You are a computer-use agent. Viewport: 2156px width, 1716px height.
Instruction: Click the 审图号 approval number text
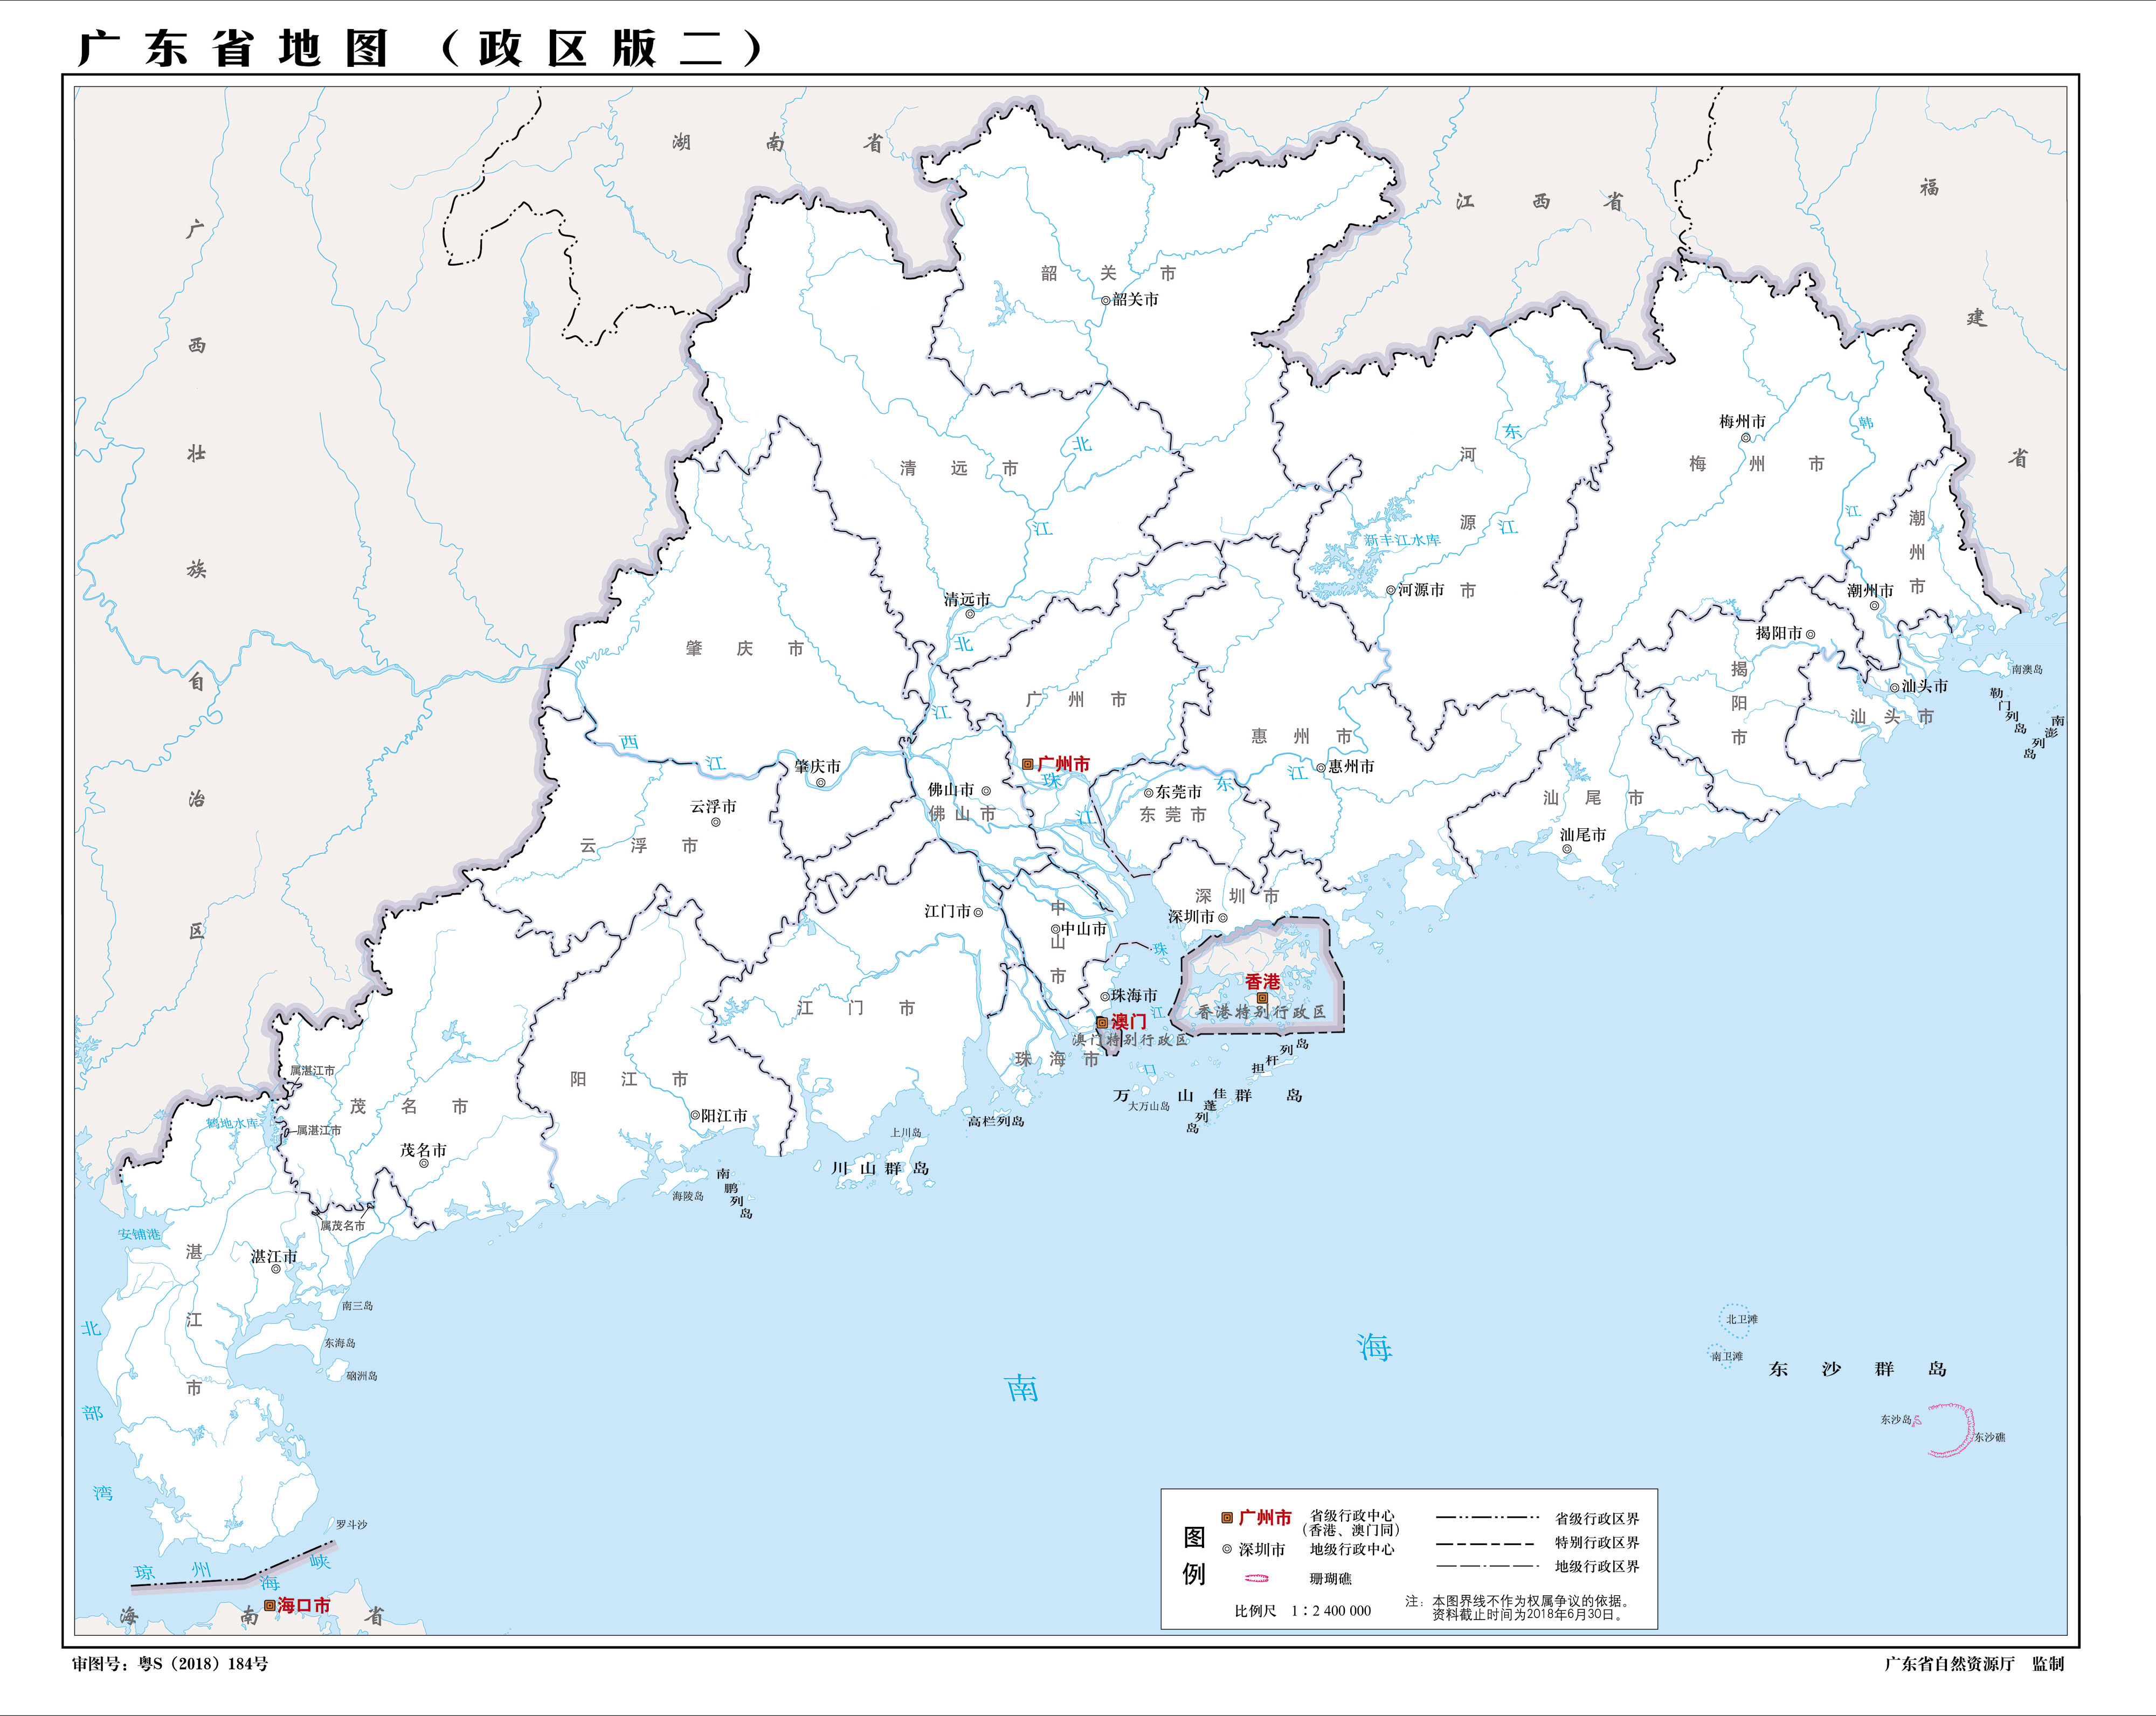coord(170,1664)
